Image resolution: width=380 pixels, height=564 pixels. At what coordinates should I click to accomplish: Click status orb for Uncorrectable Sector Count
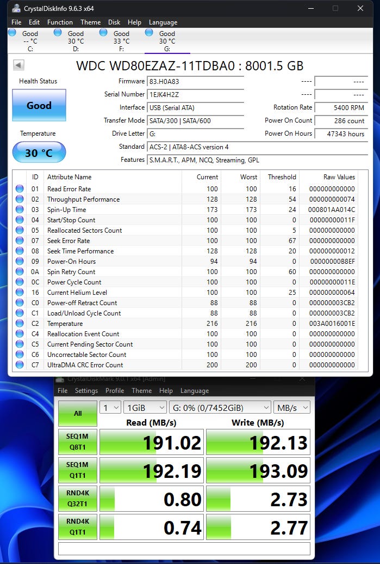pos(20,354)
